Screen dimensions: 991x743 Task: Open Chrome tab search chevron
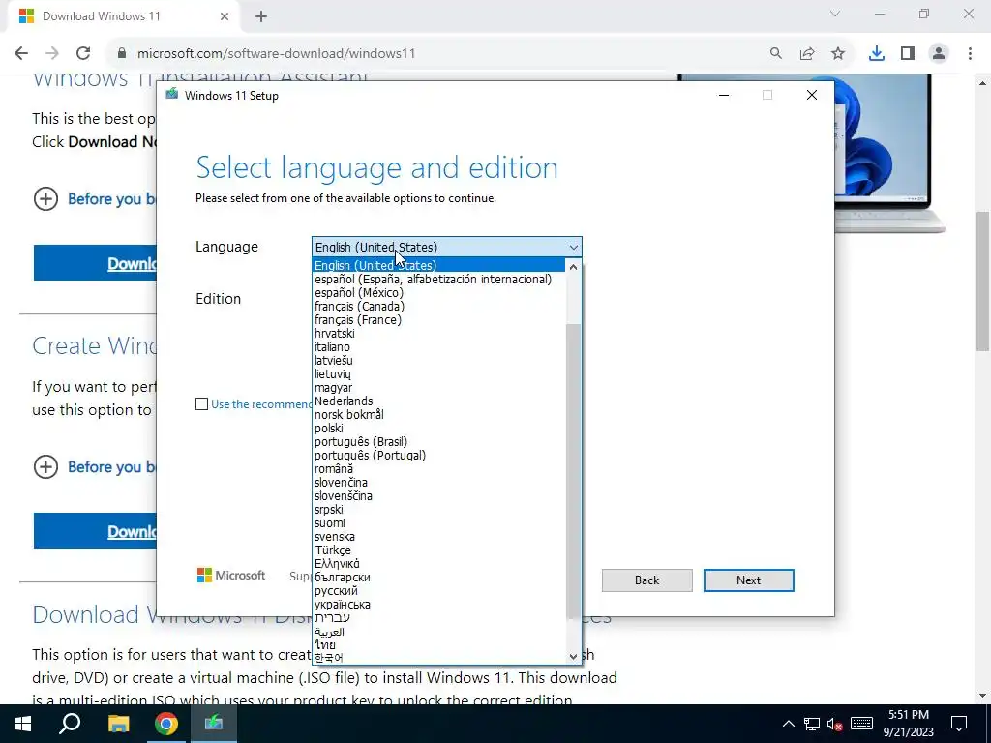835,14
